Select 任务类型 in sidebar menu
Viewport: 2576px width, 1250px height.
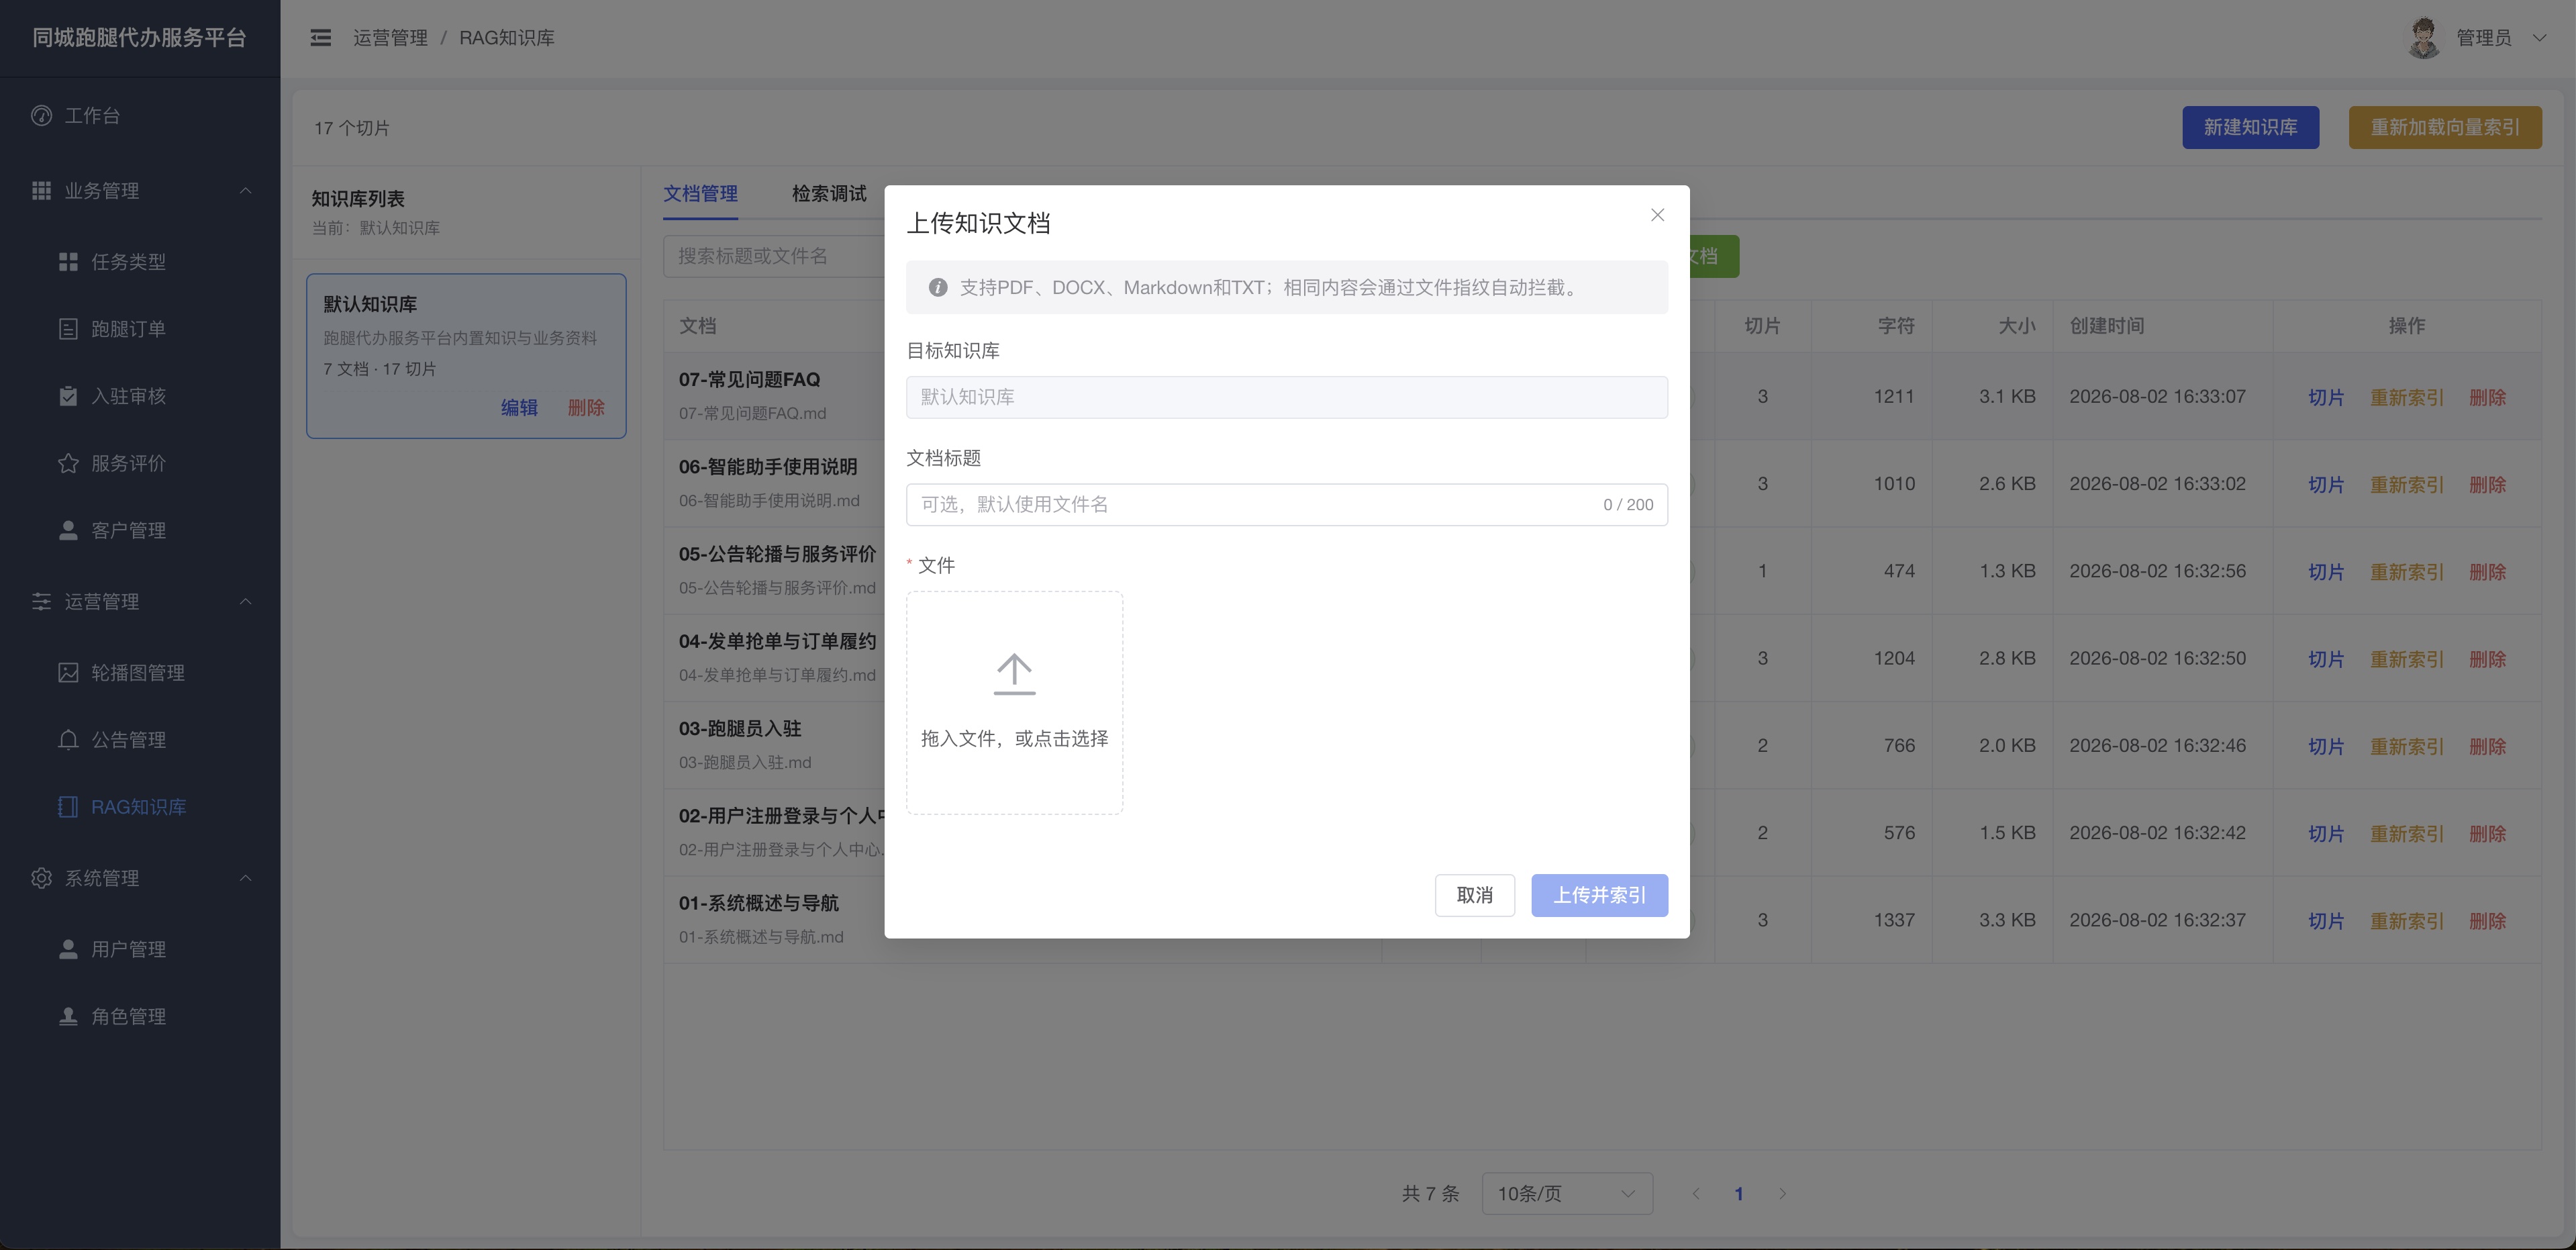point(129,262)
